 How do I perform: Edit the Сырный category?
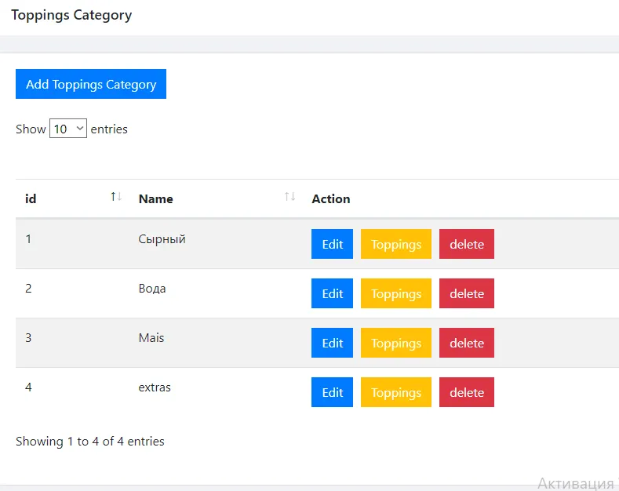click(332, 244)
